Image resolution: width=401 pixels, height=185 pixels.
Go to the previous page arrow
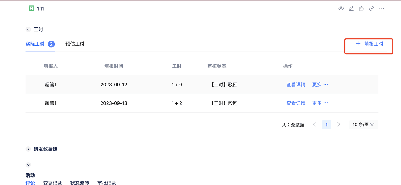point(315,124)
